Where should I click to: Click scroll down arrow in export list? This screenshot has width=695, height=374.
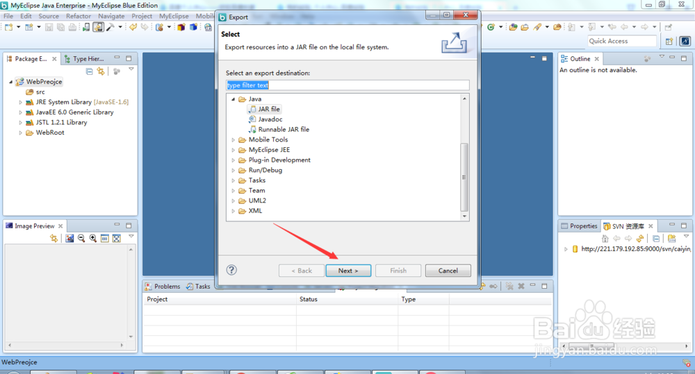coord(464,216)
